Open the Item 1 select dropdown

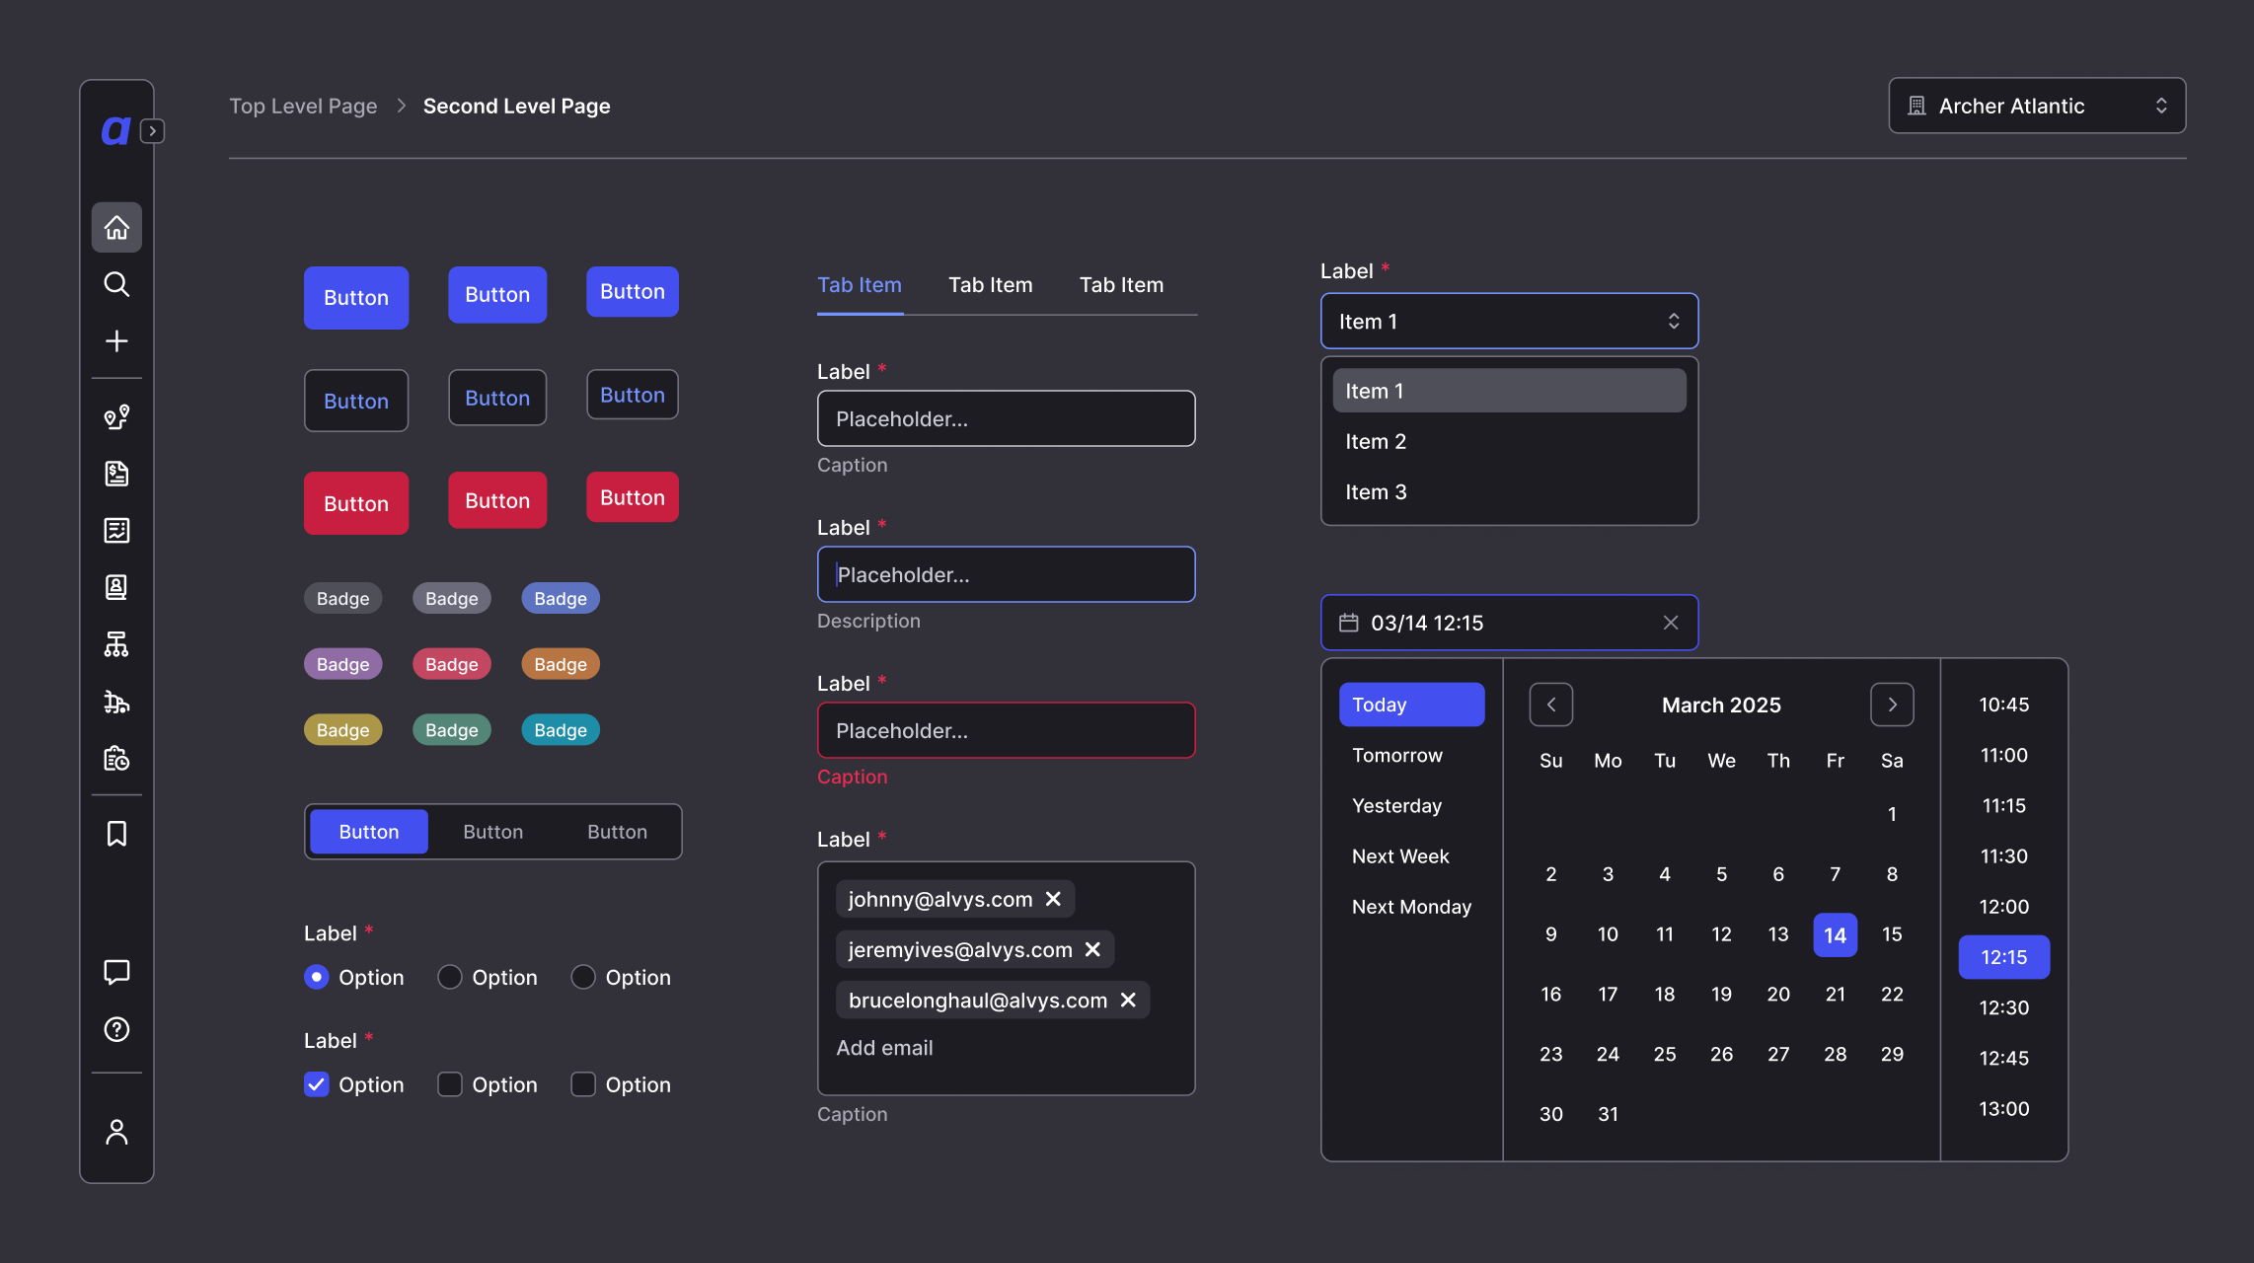[1509, 321]
